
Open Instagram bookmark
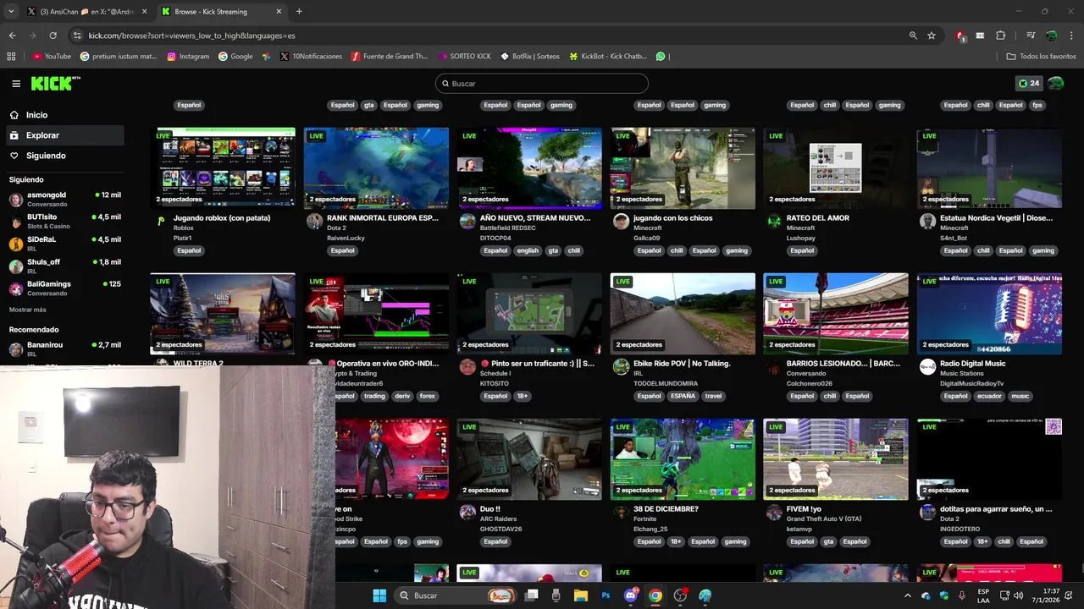pos(188,57)
